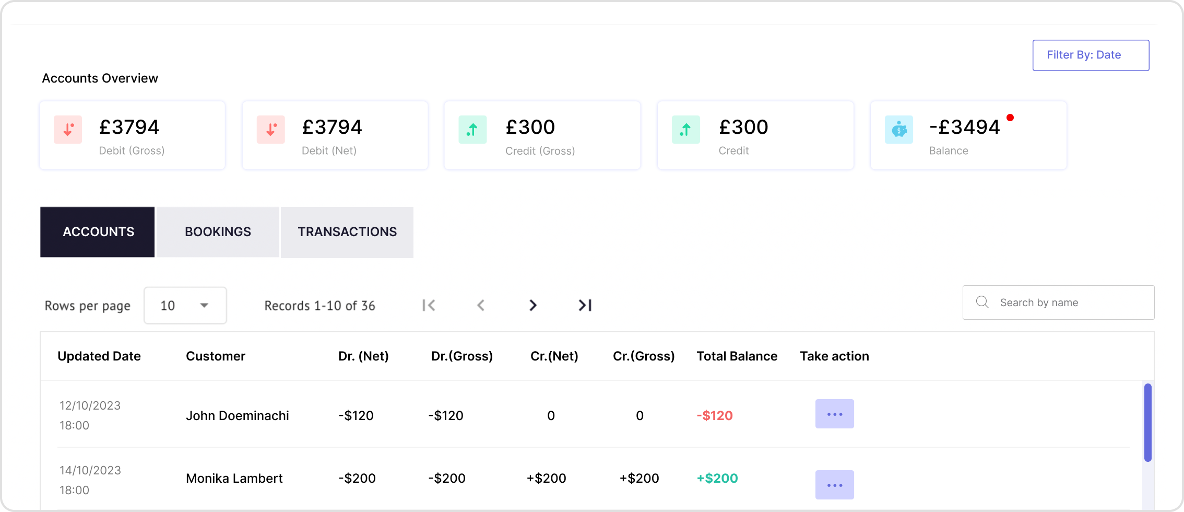Click the Debit (Net) red arrow icon

point(270,130)
